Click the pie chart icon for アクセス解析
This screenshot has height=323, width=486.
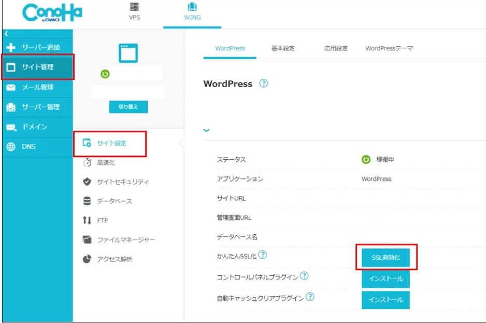(x=87, y=259)
